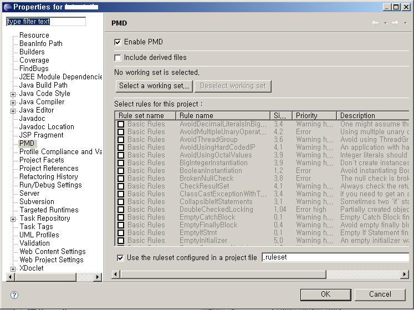414x310 pixels.
Task: Expand the Task Repository node
Action: (x=13, y=219)
